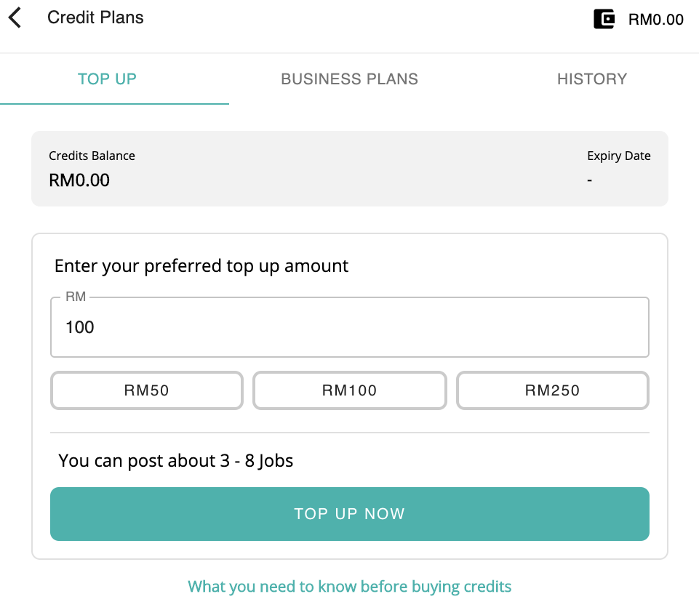
Task: Open "What you need to know before buying credits"
Action: [x=349, y=586]
